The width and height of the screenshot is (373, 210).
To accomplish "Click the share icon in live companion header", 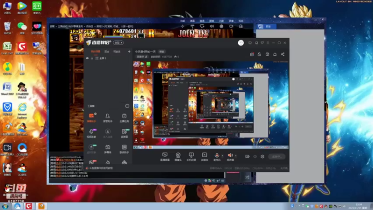I will click(x=283, y=54).
